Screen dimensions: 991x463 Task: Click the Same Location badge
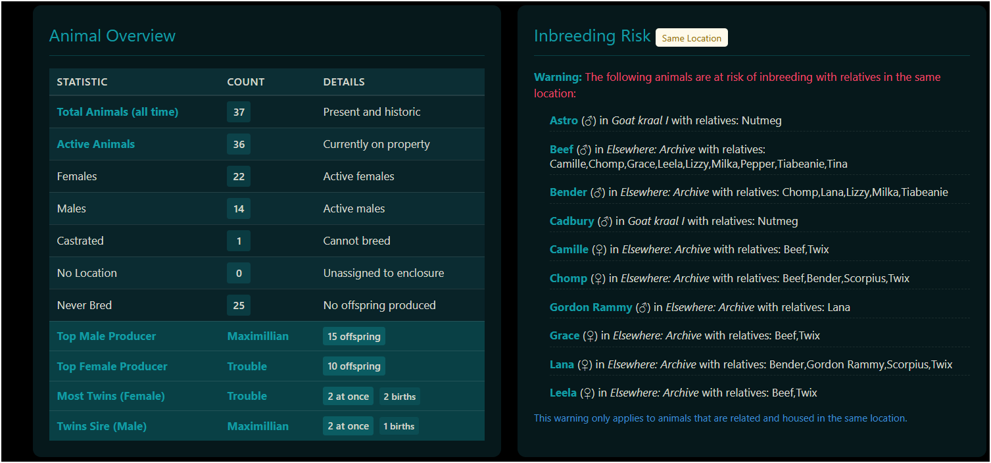tap(691, 38)
